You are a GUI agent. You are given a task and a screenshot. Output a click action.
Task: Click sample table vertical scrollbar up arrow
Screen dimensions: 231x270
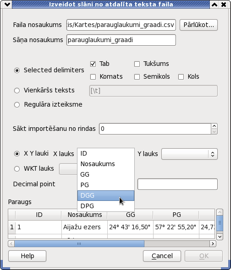click(220, 212)
